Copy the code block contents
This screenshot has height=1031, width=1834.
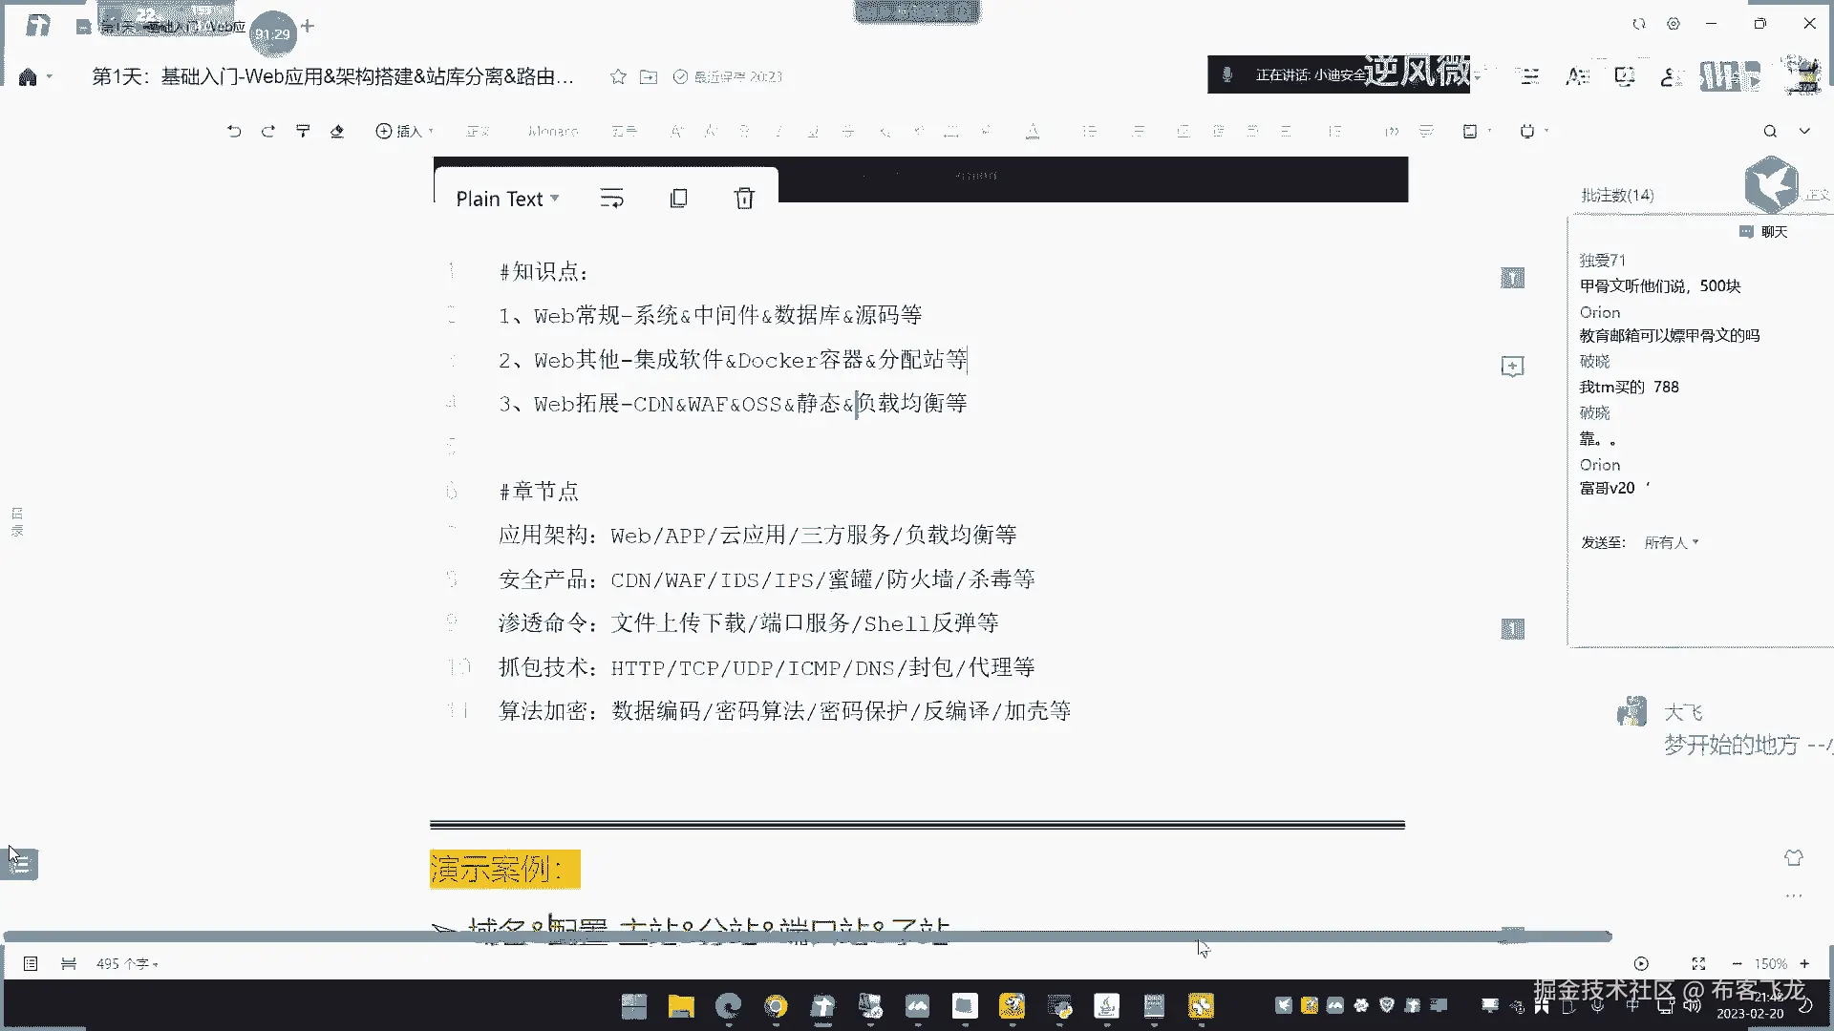679,199
